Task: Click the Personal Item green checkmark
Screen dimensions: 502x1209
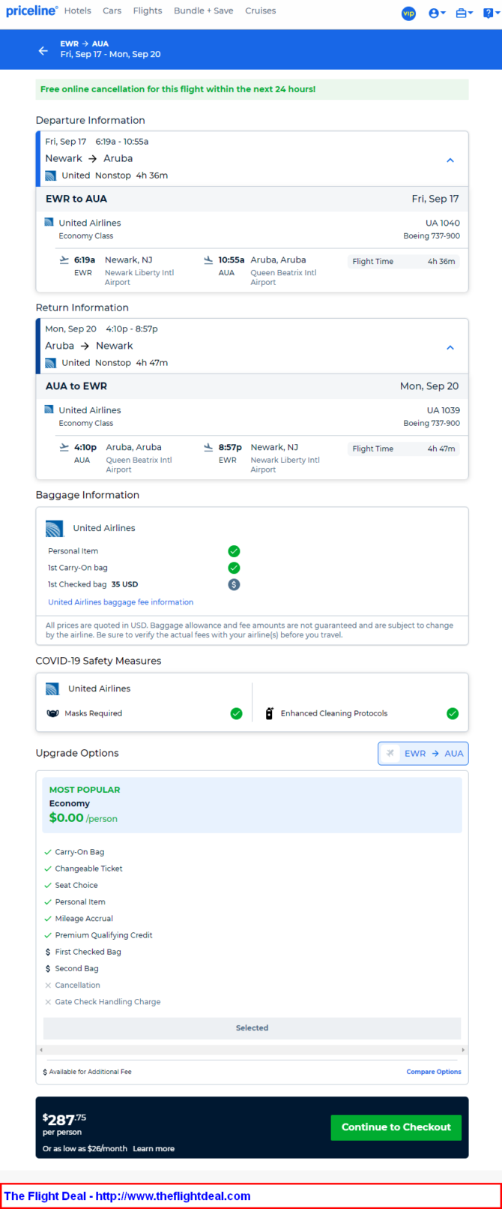Action: coord(234,551)
